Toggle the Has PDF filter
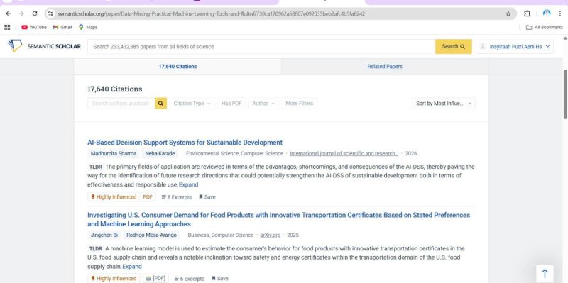The width and height of the screenshot is (568, 283). pyautogui.click(x=231, y=104)
